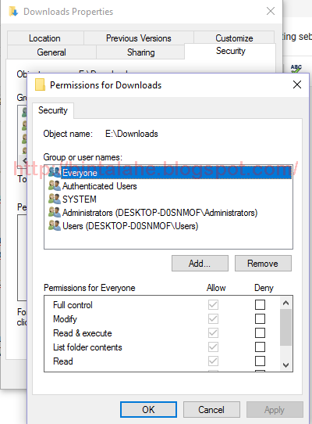Click the folder icon in Permissions title bar
312x424 pixels.
click(40, 85)
